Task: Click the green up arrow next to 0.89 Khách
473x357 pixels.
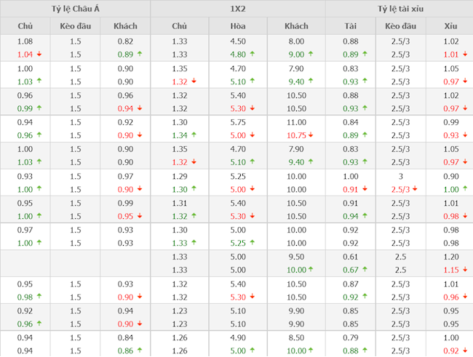Action: click(x=140, y=55)
